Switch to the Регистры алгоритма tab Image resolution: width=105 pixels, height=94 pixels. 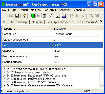click(60, 22)
